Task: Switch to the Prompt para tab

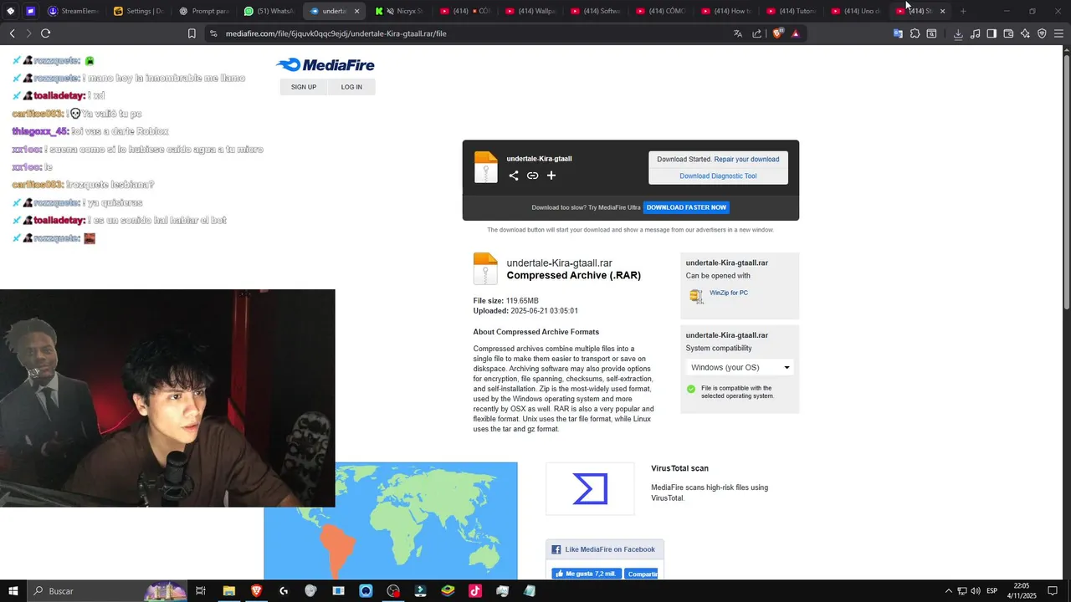Action: 204,11
